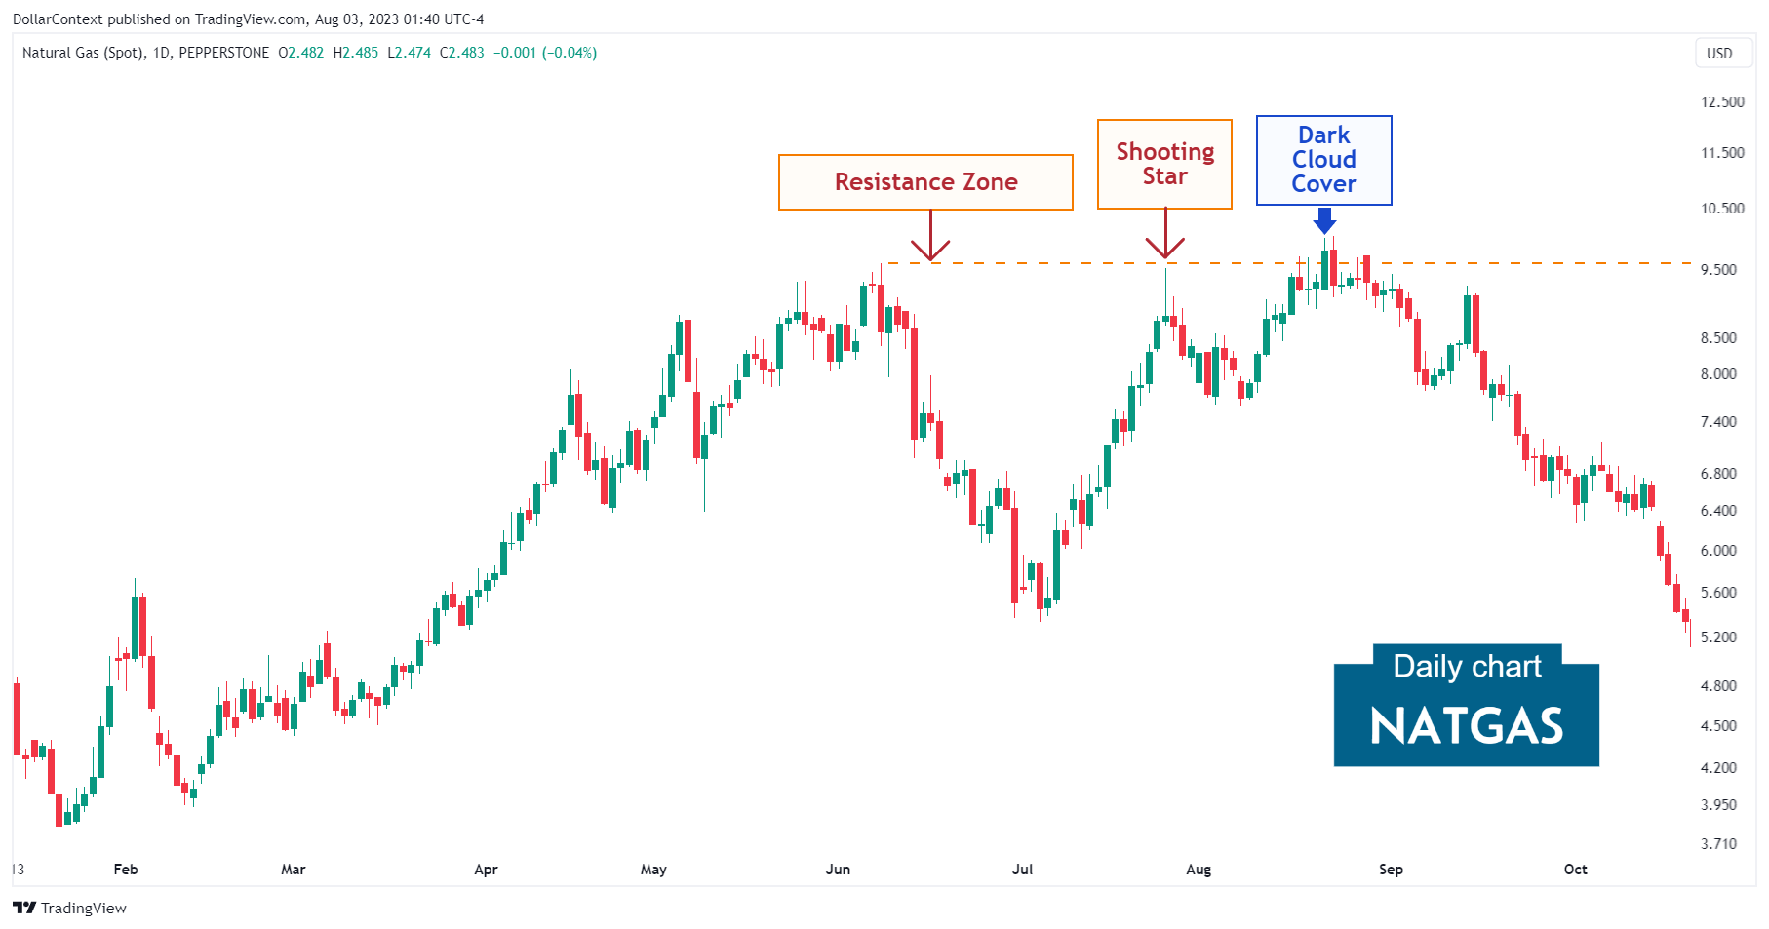Image resolution: width=1769 pixels, height=929 pixels.
Task: Click the Daily chart label banner
Action: pos(1467,667)
